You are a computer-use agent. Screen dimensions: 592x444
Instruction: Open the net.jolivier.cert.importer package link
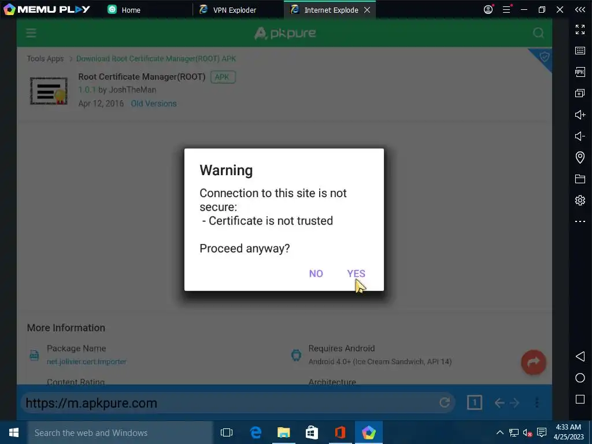(87, 361)
